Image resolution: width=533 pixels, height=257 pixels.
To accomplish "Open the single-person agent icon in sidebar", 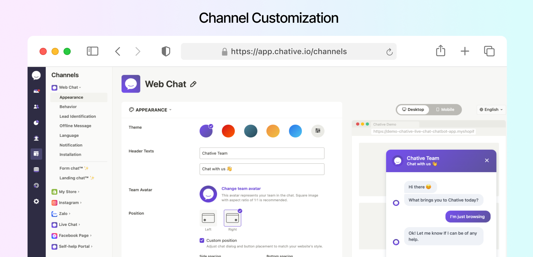I will (x=36, y=138).
